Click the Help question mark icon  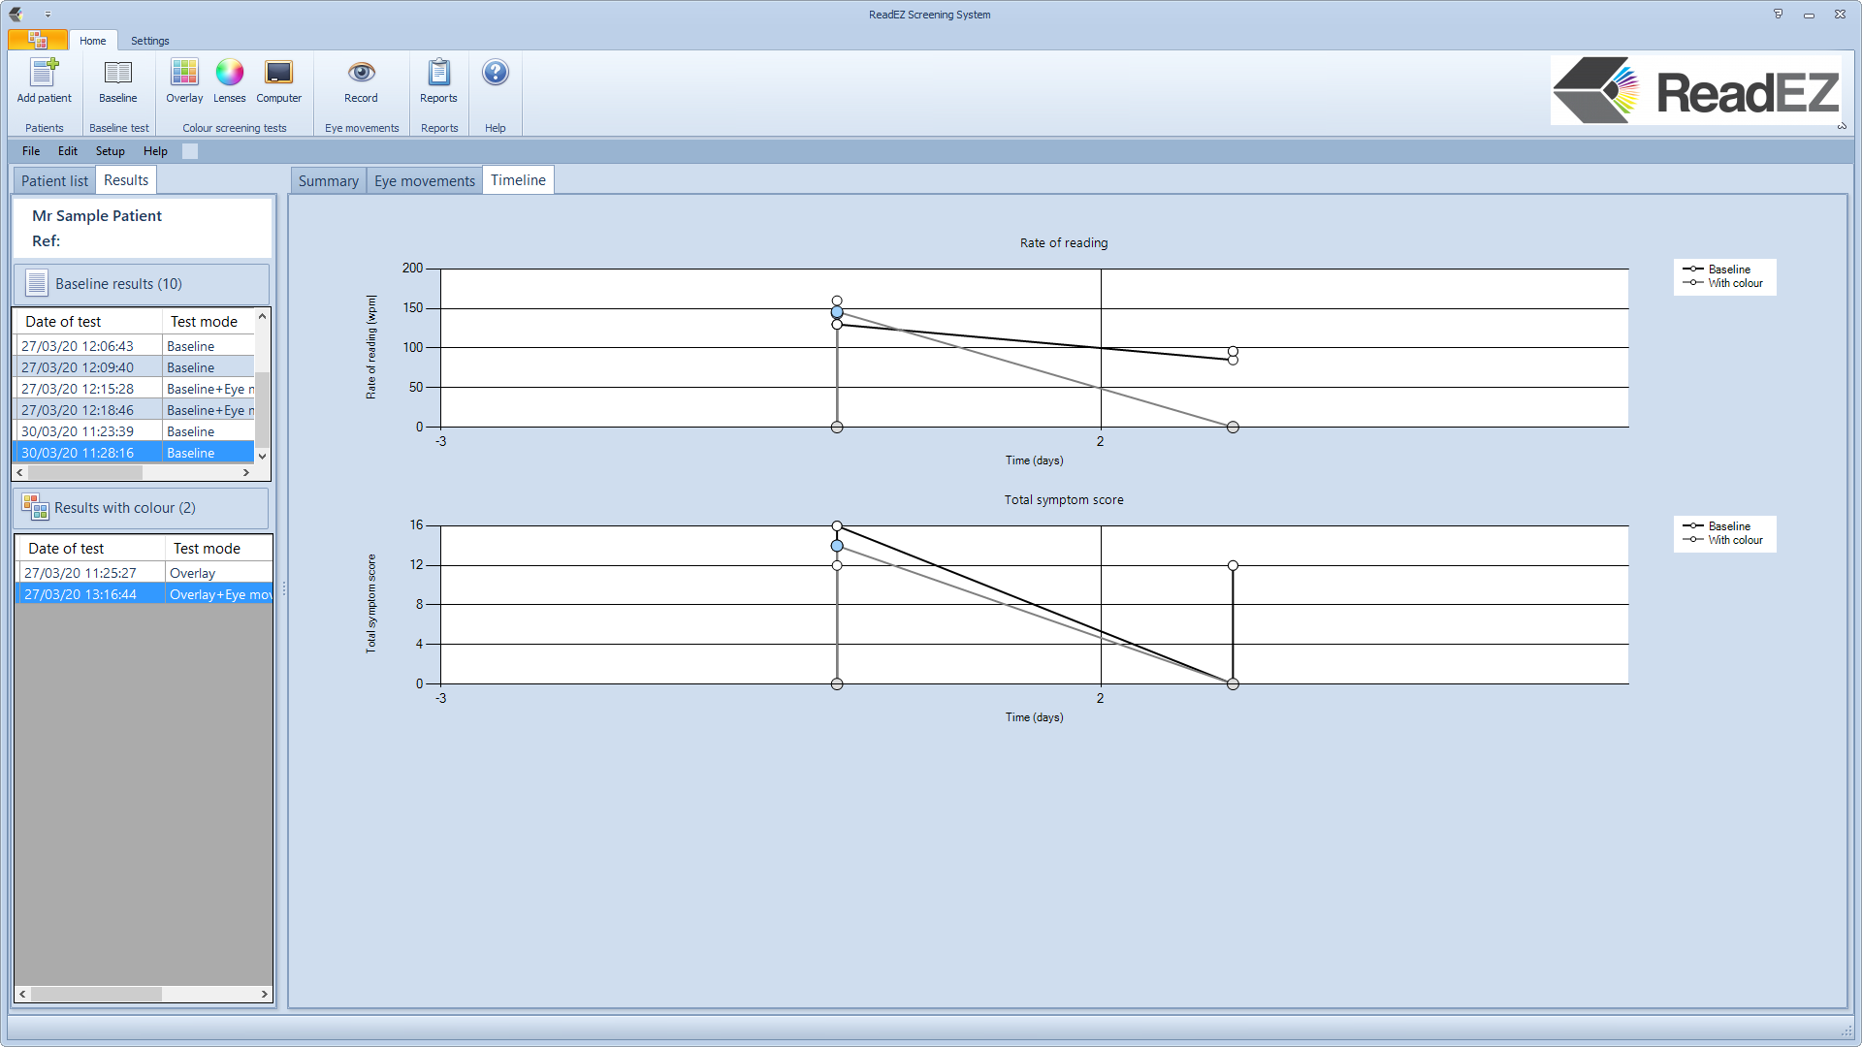(x=495, y=73)
